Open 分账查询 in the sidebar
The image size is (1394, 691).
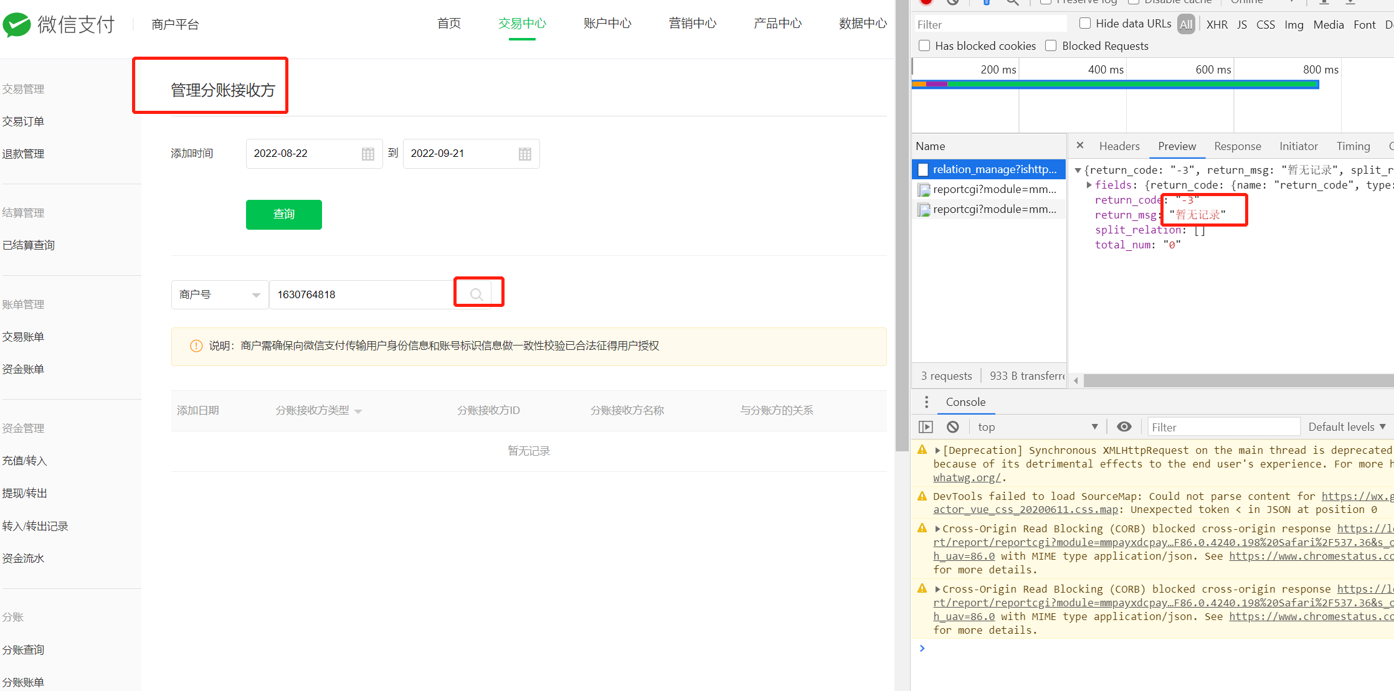click(x=23, y=650)
